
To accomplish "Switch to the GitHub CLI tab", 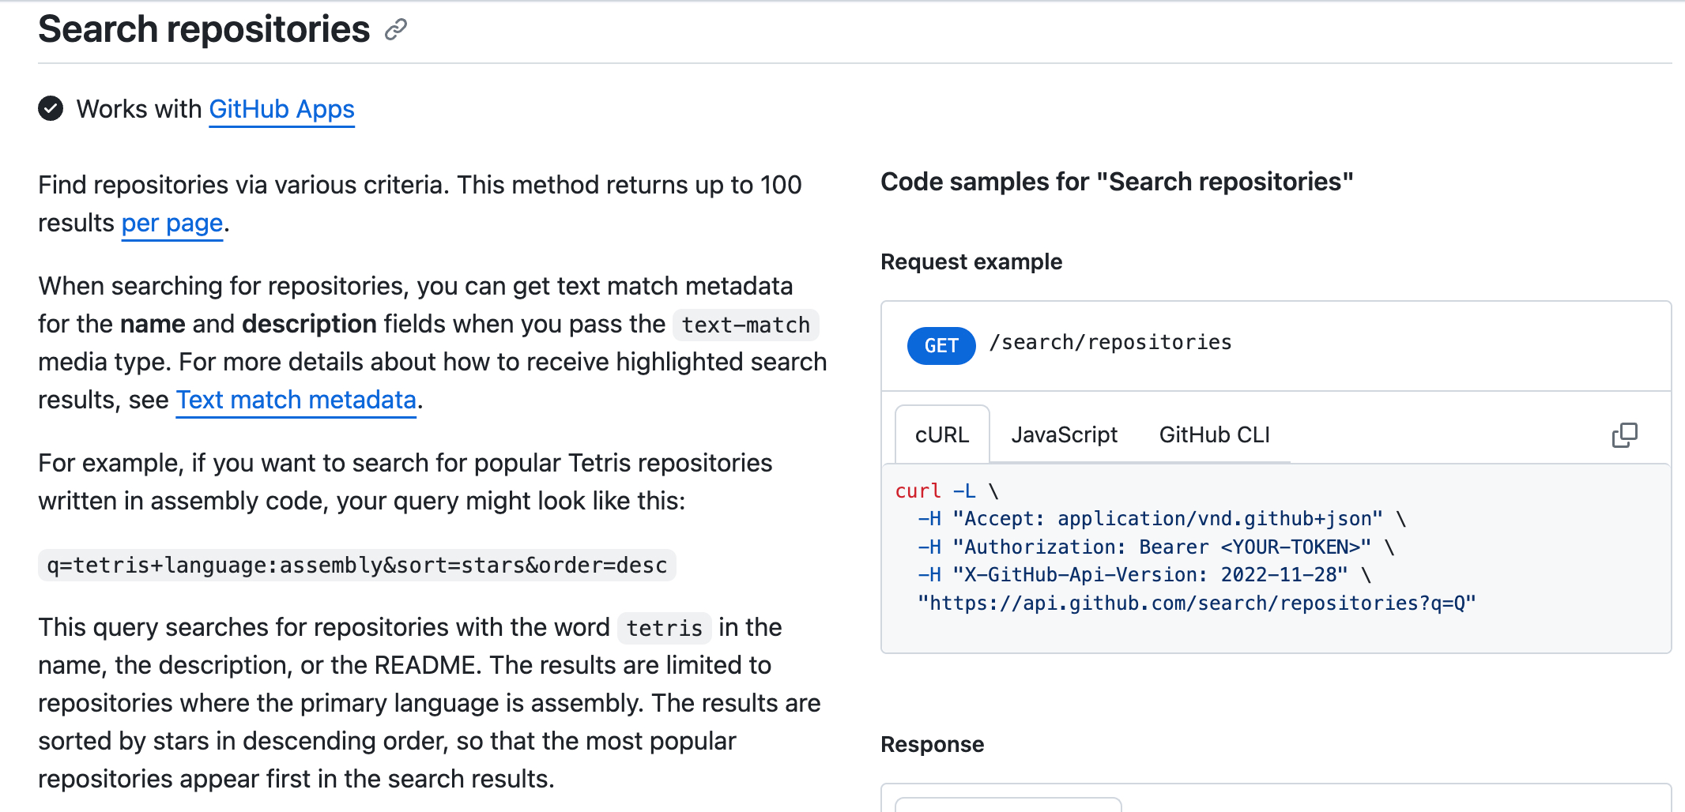I will pos(1214,434).
